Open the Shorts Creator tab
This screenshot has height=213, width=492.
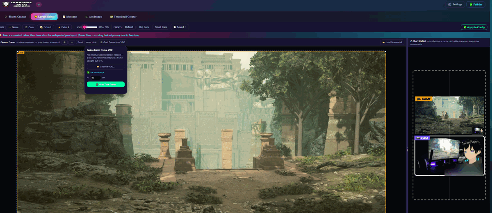tap(15, 17)
